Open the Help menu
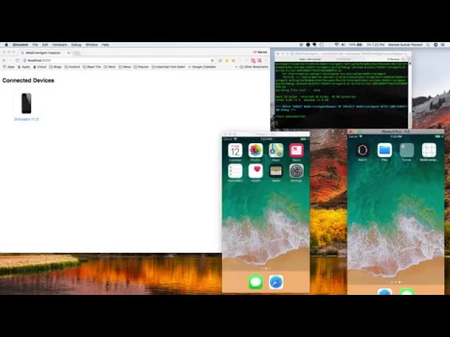The height and width of the screenshot is (337, 450). point(105,45)
